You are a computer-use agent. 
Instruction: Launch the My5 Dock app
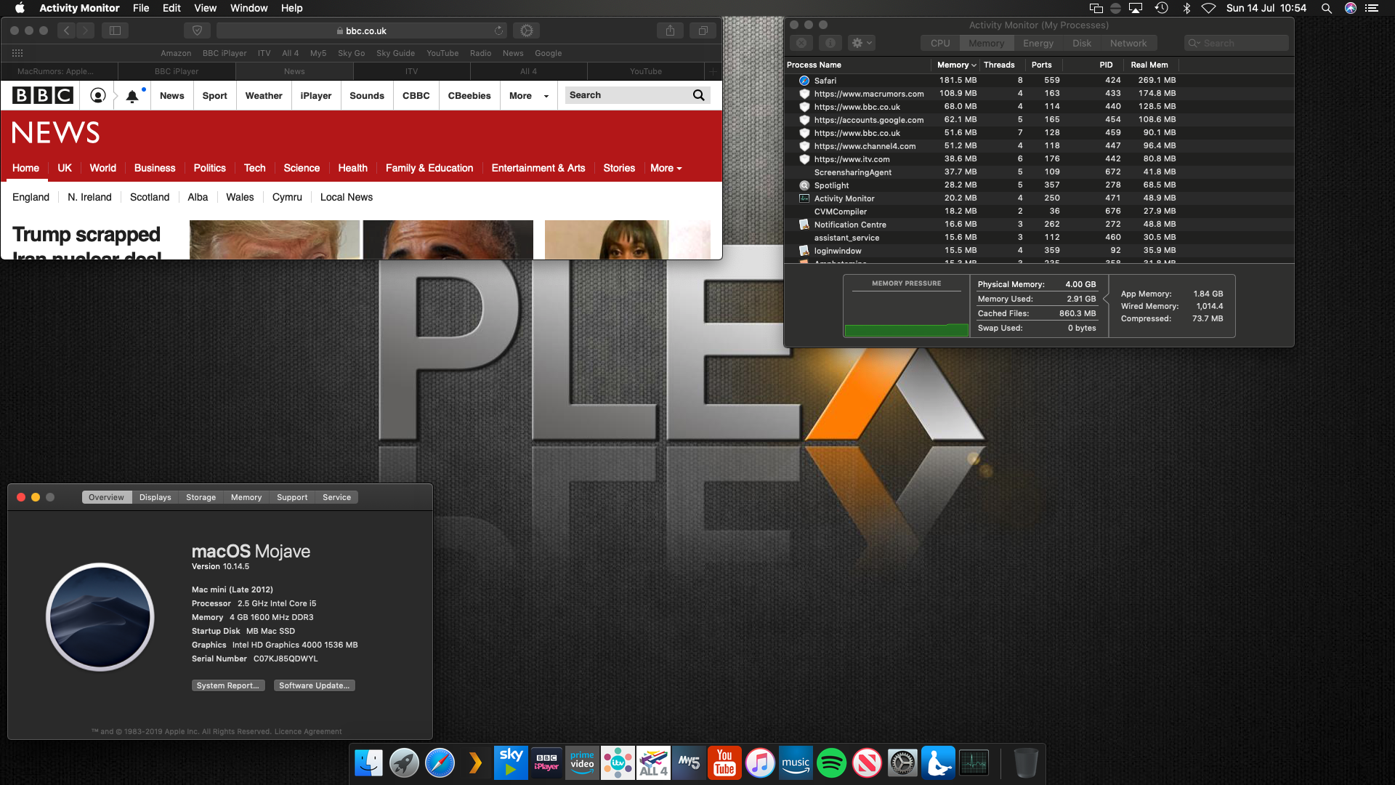point(689,762)
